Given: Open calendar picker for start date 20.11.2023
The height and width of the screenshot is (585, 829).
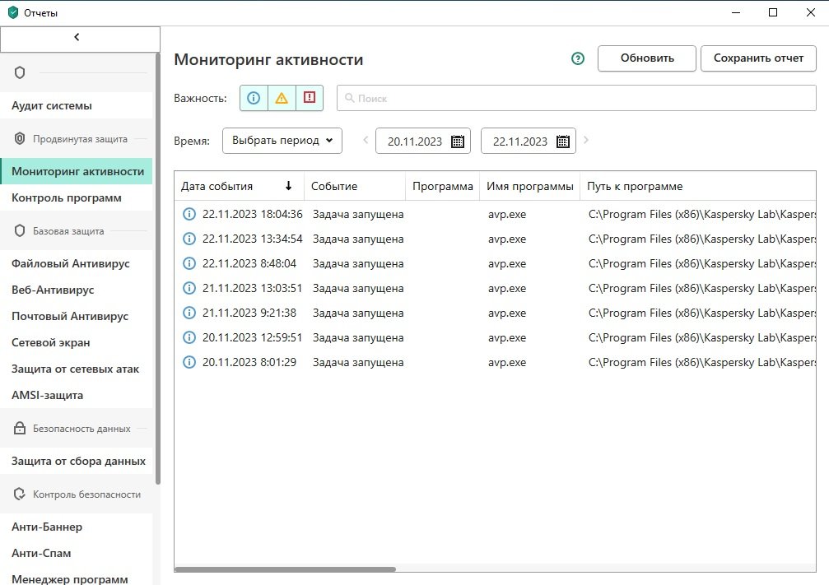Looking at the screenshot, I should tap(459, 142).
